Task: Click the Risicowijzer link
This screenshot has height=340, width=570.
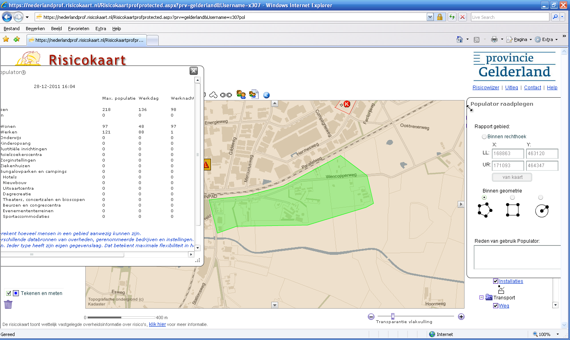Action: click(x=486, y=88)
